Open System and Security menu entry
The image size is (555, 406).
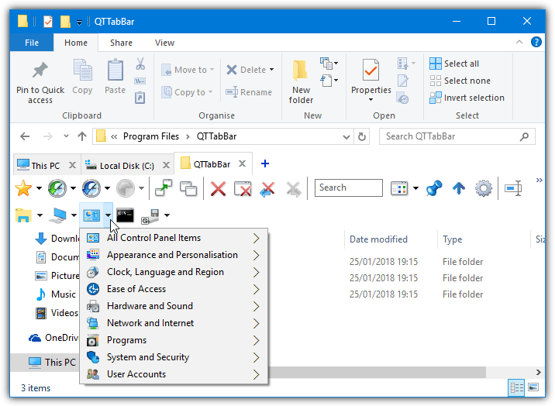pos(174,357)
